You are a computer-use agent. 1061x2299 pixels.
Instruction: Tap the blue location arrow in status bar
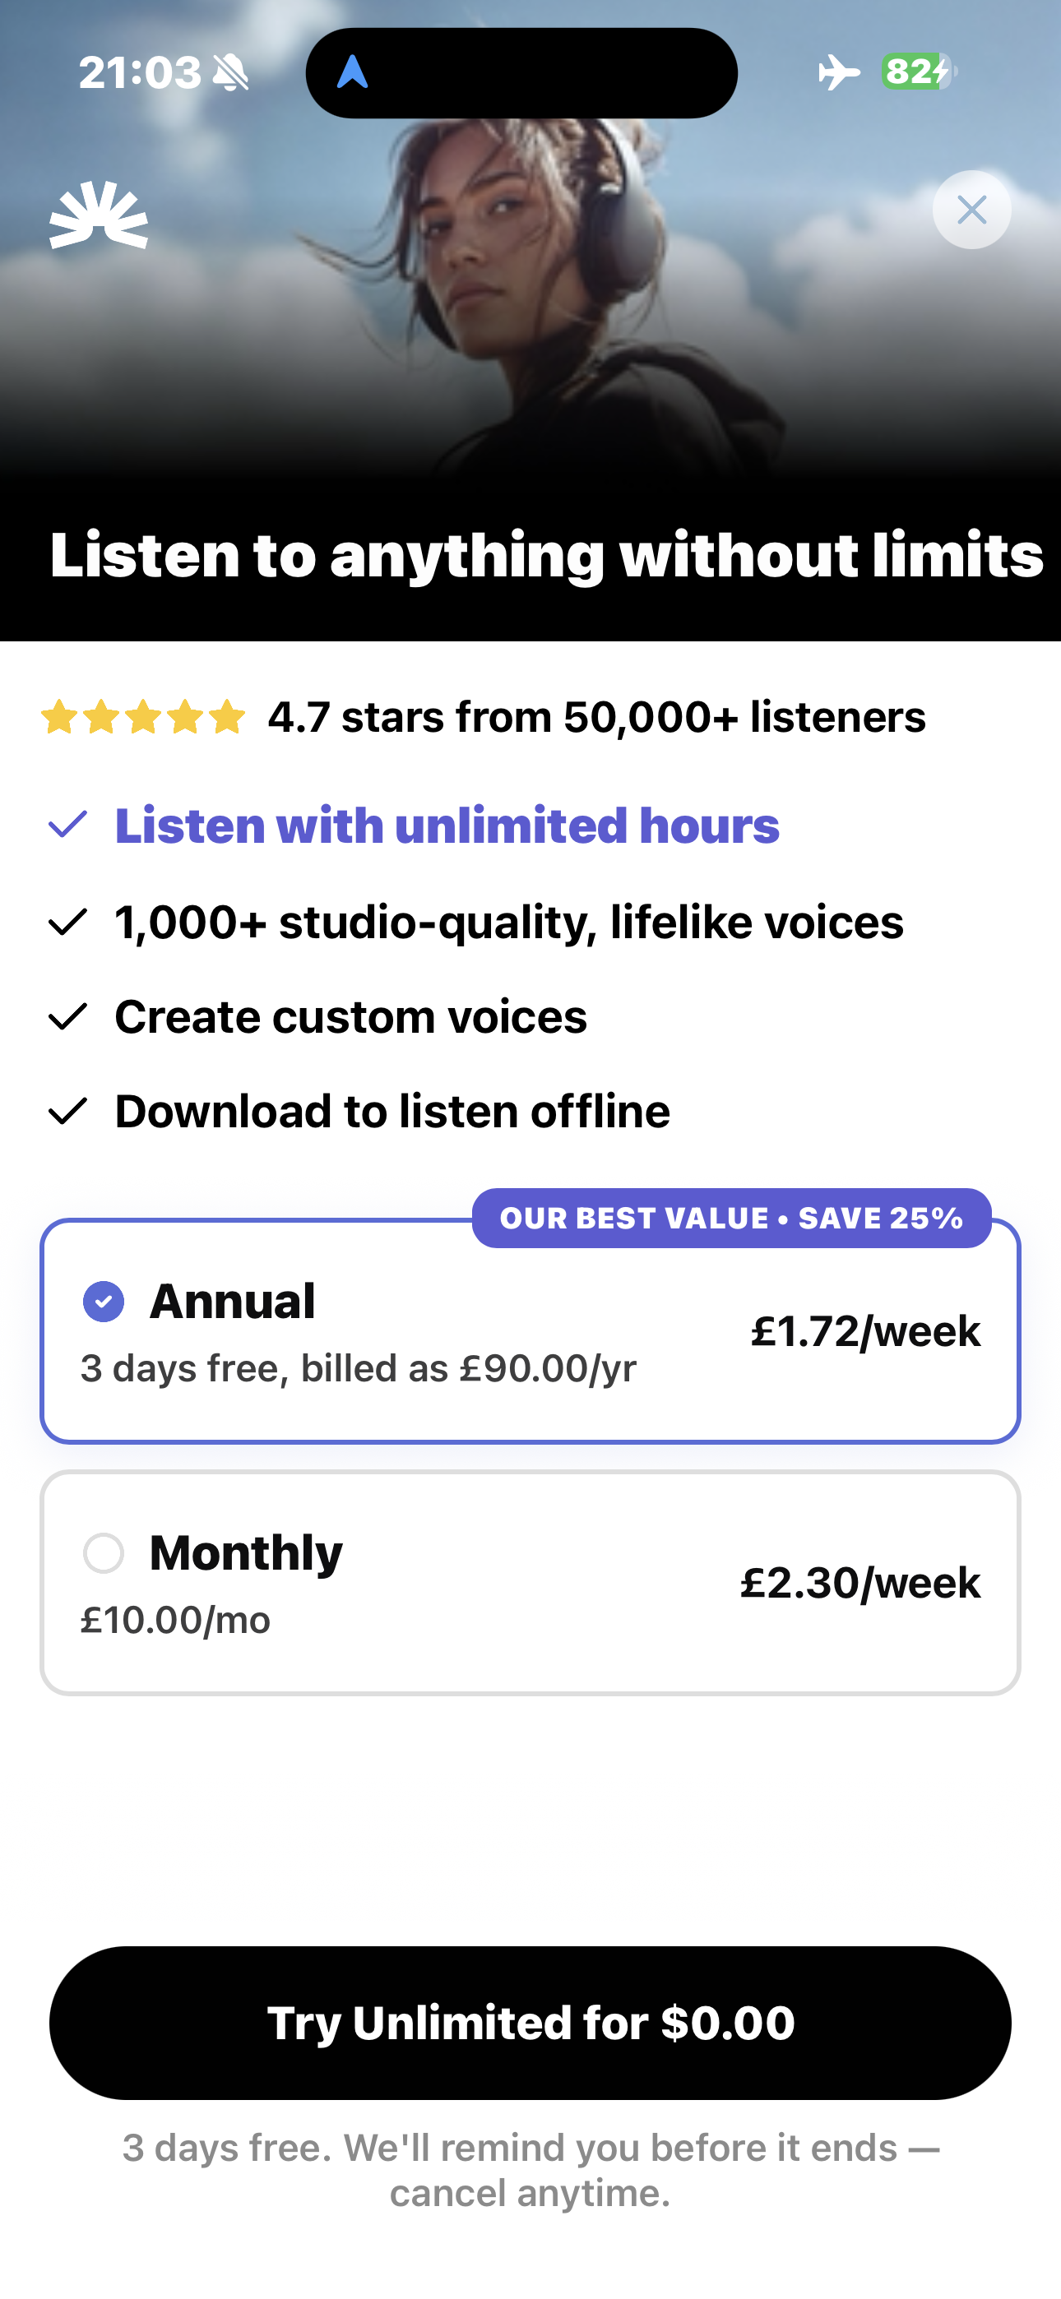352,72
